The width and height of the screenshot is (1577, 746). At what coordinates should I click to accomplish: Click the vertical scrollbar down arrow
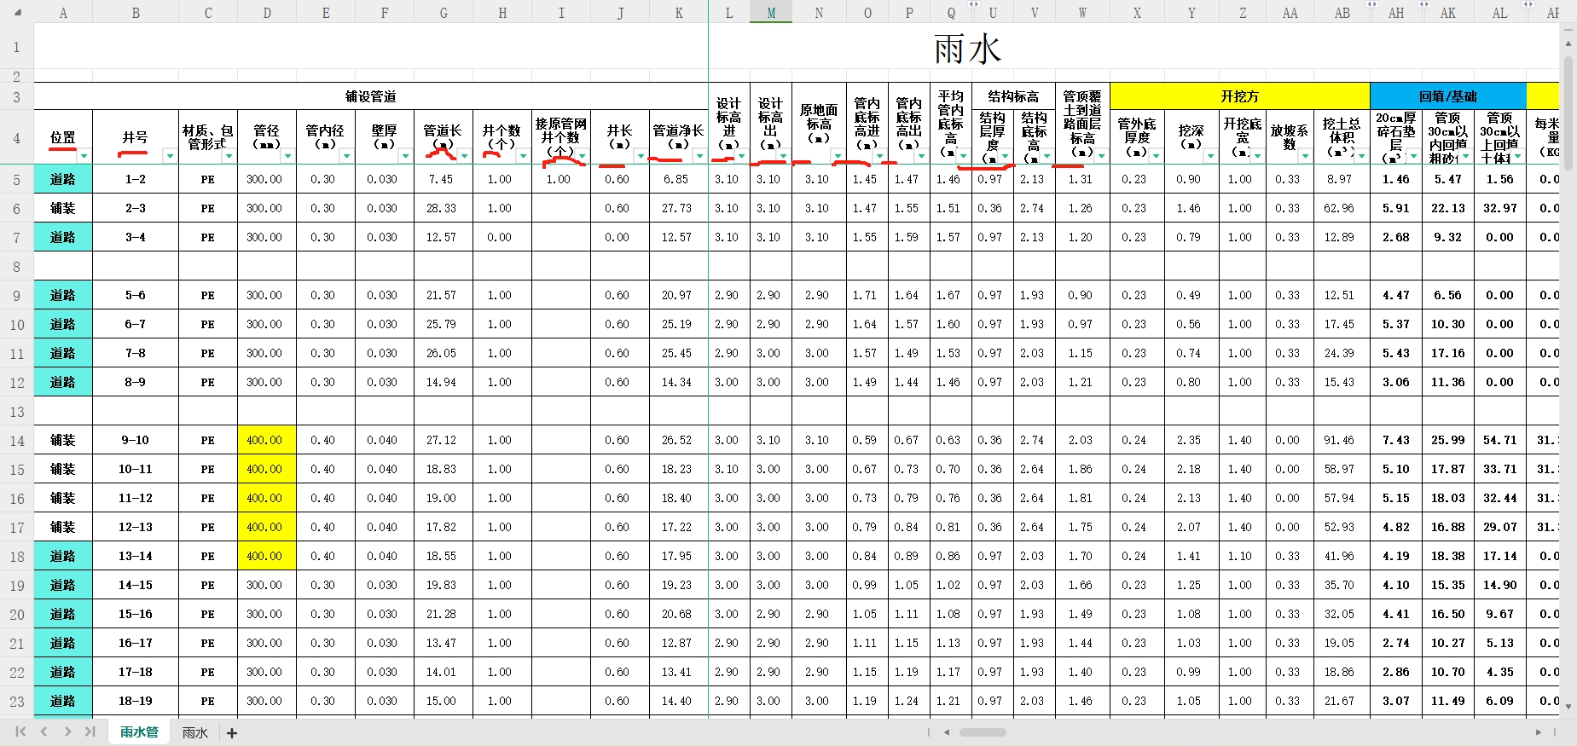pyautogui.click(x=1568, y=706)
